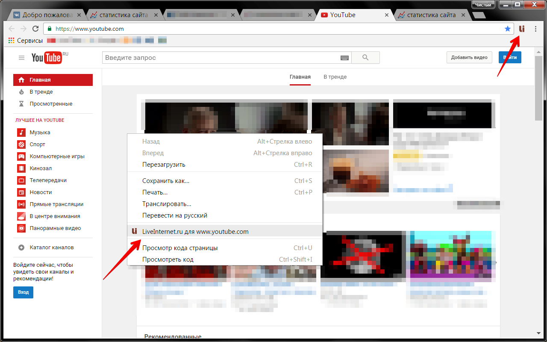Switch to first статистика сайта tab

124,15
